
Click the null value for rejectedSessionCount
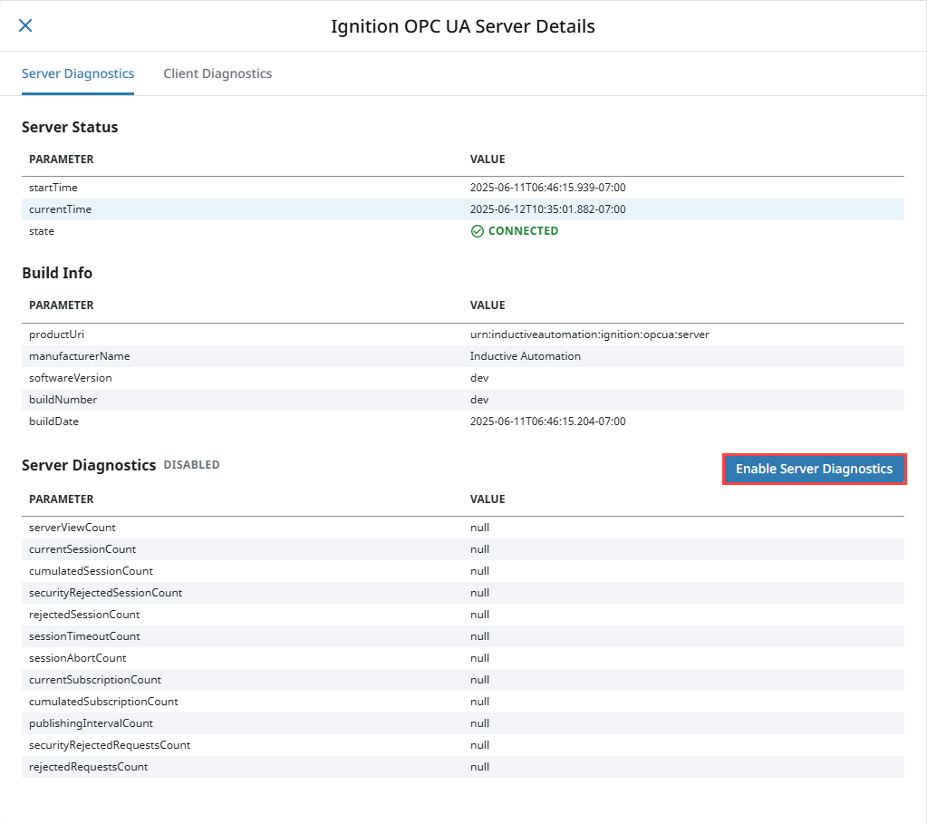(x=479, y=615)
